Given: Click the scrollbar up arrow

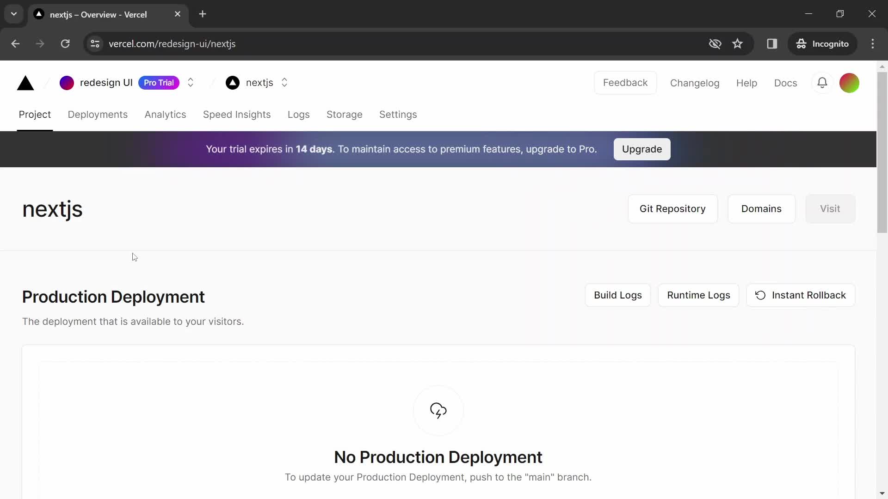Looking at the screenshot, I should (882, 67).
